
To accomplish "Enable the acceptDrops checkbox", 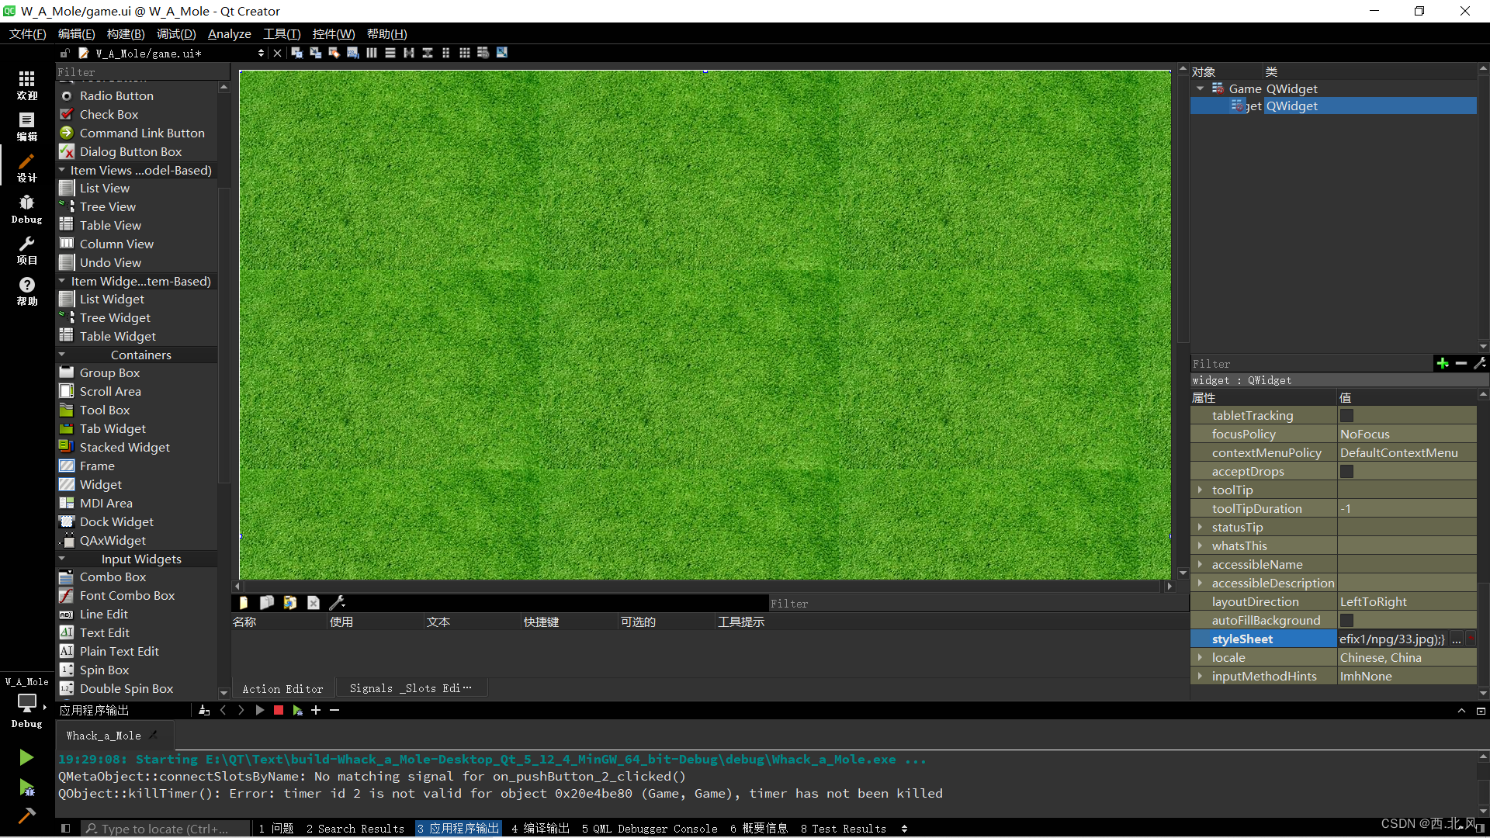I will (x=1346, y=472).
